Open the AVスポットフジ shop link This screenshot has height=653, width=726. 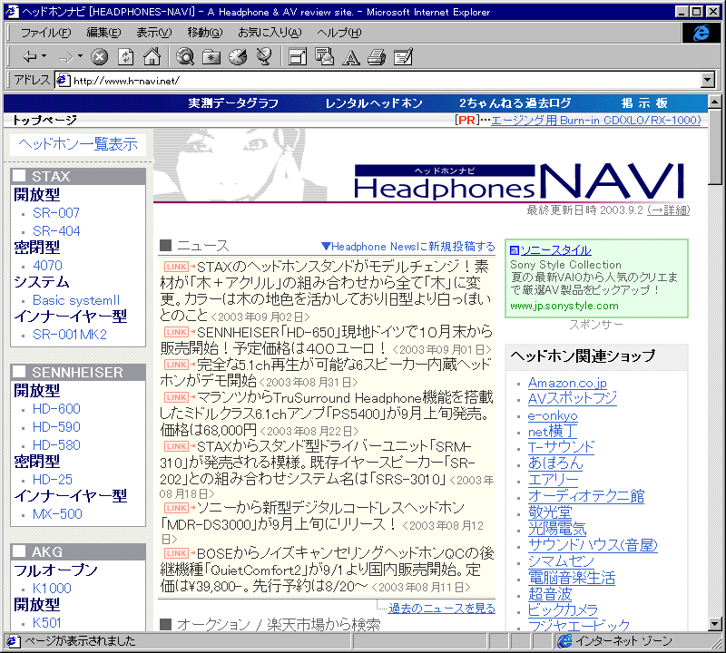pyautogui.click(x=573, y=398)
